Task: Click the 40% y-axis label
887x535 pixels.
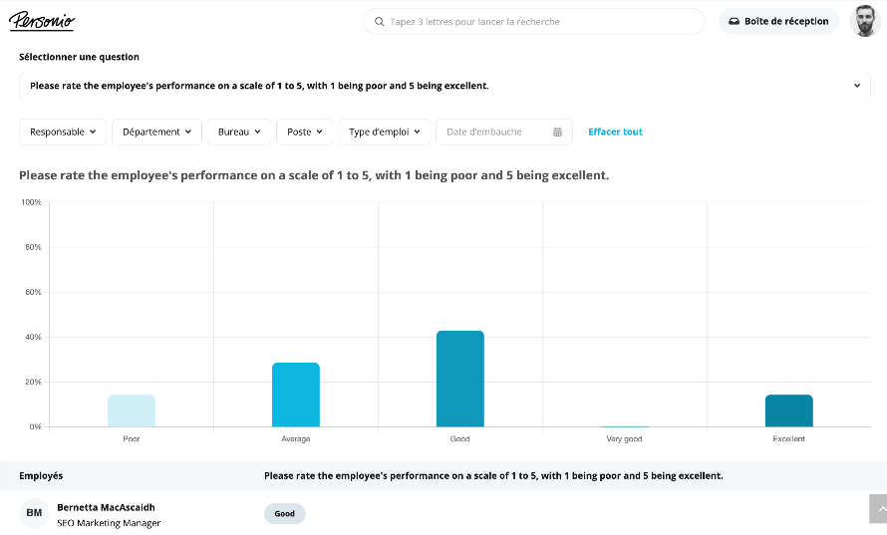Action: pos(33,337)
